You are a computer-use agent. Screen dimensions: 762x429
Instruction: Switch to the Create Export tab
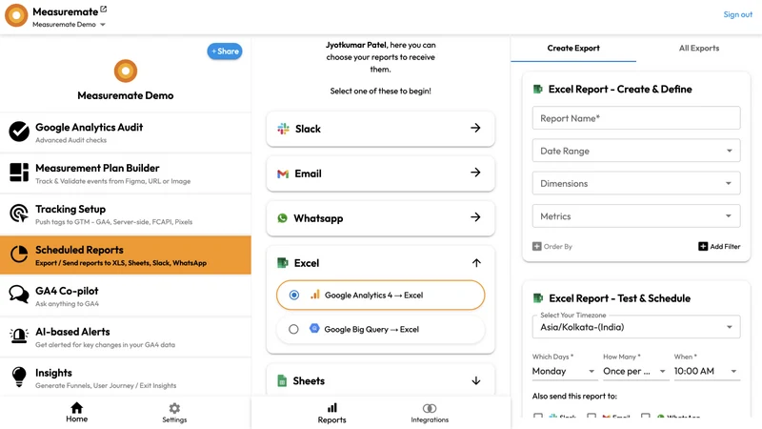(573, 49)
